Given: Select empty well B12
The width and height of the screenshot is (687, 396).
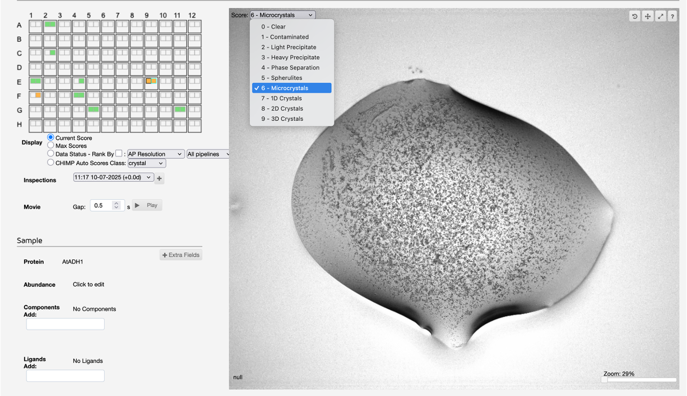Looking at the screenshot, I should pos(194,40).
